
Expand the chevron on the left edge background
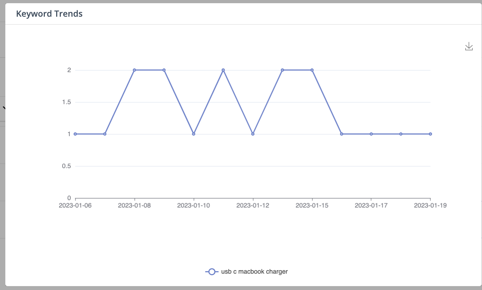(x=4, y=108)
